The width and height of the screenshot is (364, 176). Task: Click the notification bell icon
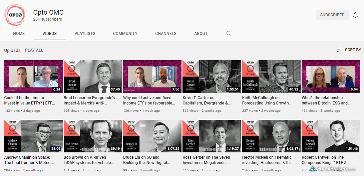355,15
